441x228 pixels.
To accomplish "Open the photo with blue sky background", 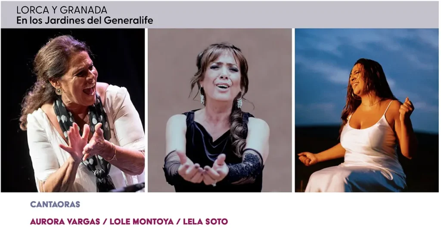I will (x=367, y=110).
